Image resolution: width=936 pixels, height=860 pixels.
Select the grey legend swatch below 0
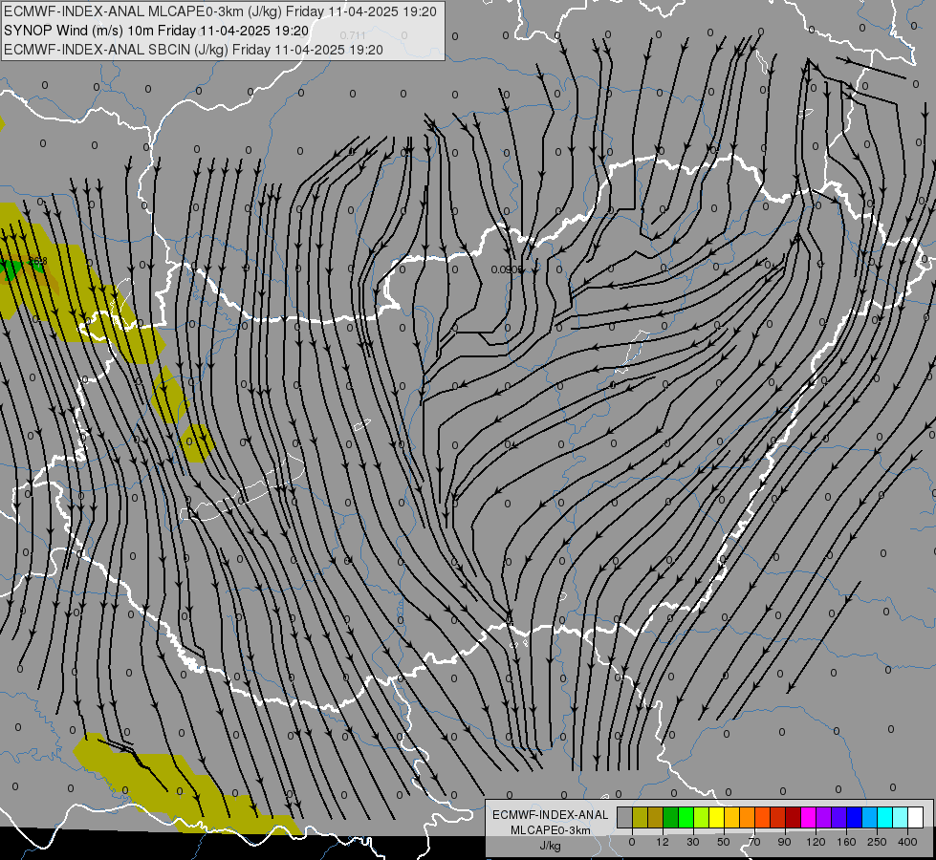click(625, 817)
